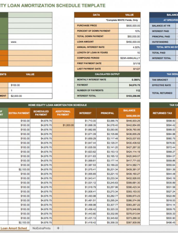This screenshot has width=178, height=233.
Task: Click the Principal column header
Action: (x=107, y=113)
